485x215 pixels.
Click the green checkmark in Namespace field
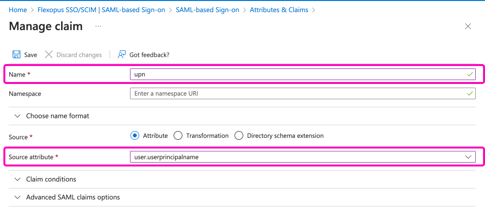point(469,93)
